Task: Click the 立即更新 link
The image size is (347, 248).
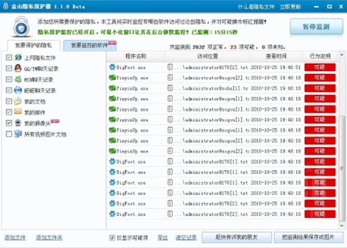Action: pyautogui.click(x=290, y=7)
